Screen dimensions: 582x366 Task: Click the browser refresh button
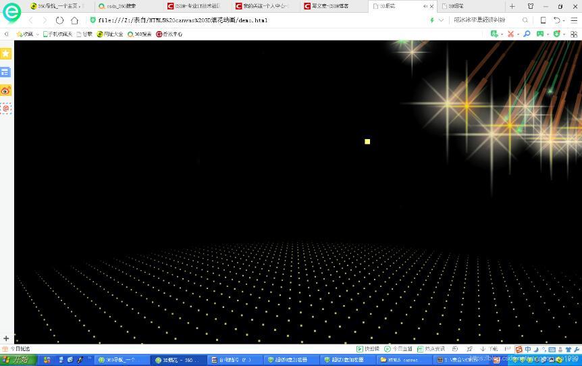pos(59,20)
